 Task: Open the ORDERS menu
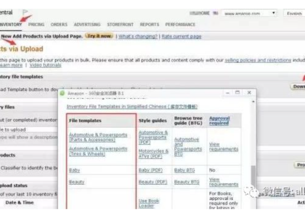click(59, 24)
